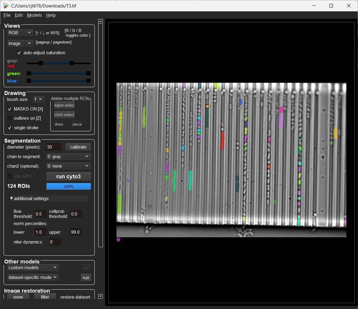Open the custom models dropdown
358x309 pixels.
point(33,267)
